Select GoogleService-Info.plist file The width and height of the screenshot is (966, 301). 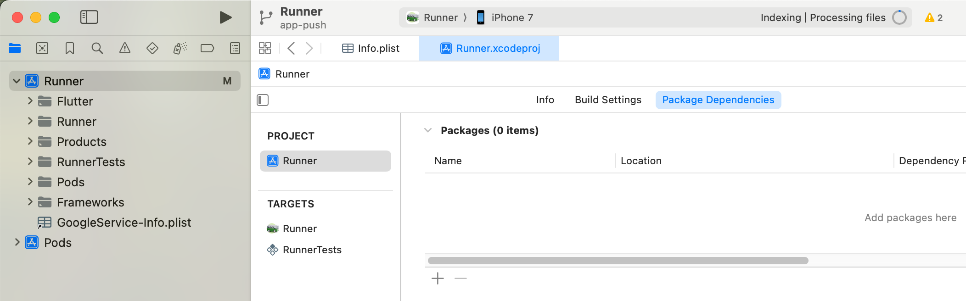click(x=125, y=223)
